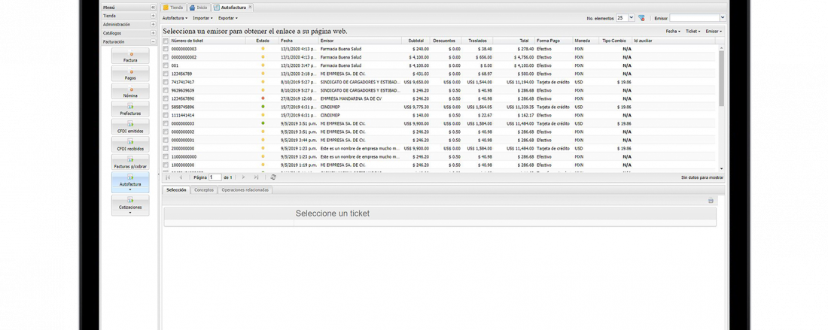Sort by the Total column header

click(x=523, y=41)
